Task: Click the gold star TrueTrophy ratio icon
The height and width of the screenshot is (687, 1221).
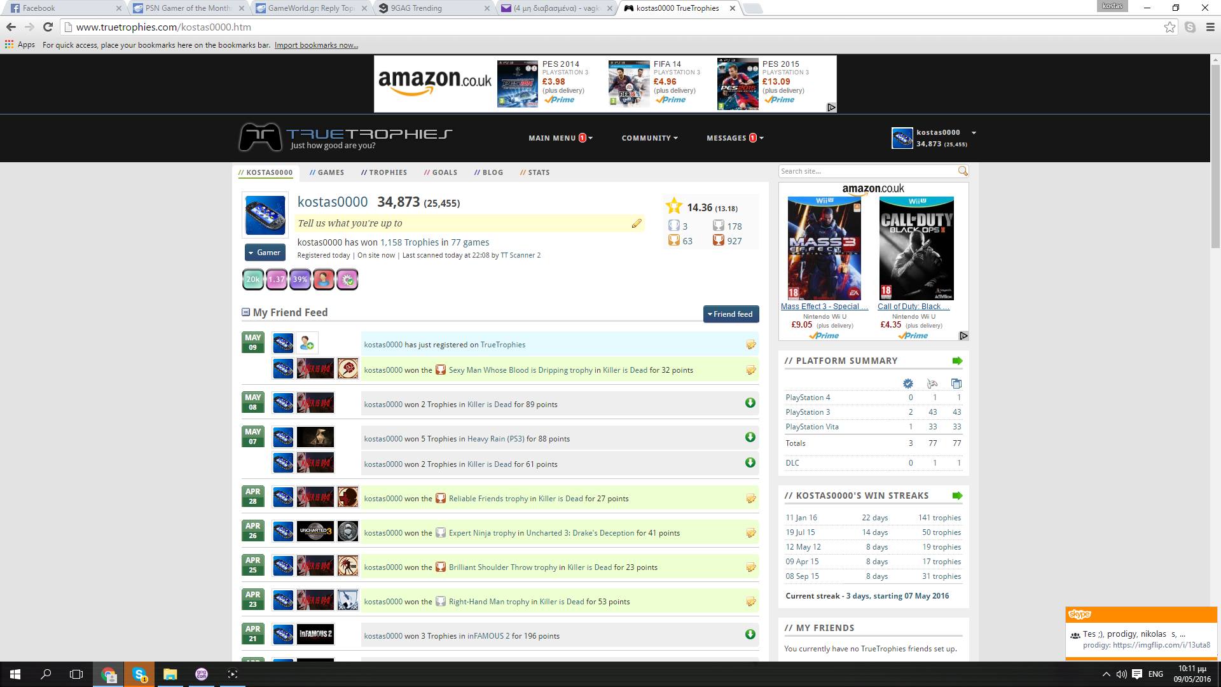Action: tap(674, 206)
